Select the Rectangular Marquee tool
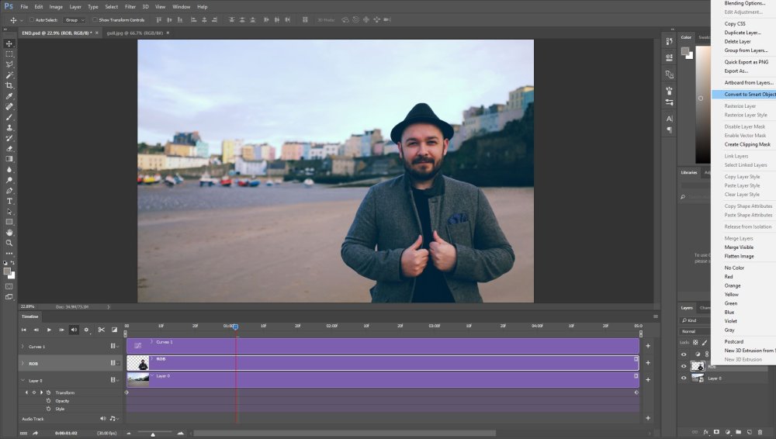This screenshot has height=439, width=776. 9,54
